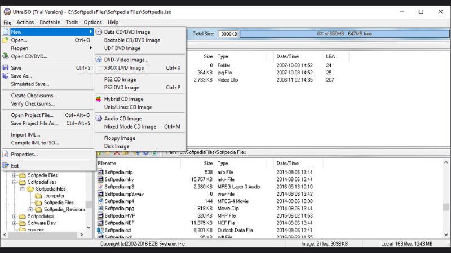
Task: Click the Total Size 3098KB field
Action: (x=228, y=34)
